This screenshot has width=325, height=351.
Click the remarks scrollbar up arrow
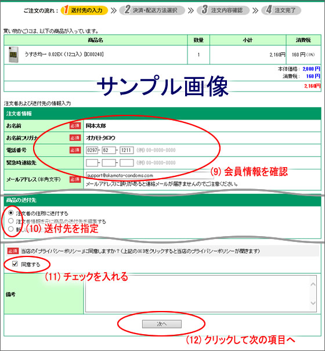point(313,284)
